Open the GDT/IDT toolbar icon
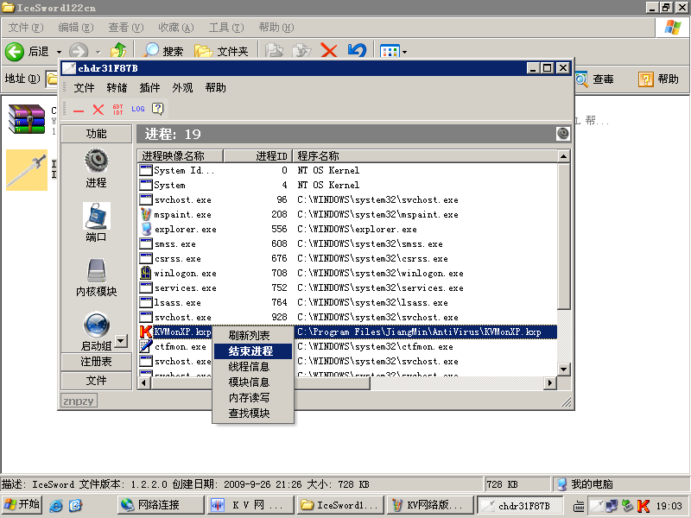This screenshot has height=518, width=691. [x=118, y=110]
